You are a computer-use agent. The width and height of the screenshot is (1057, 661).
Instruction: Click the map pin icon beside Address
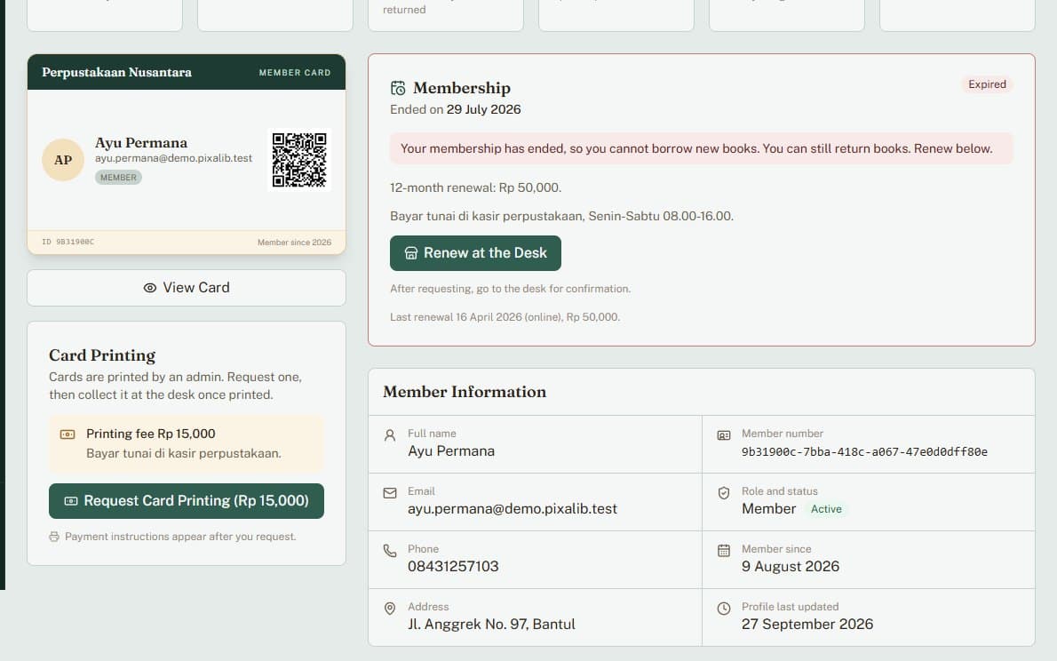click(390, 609)
